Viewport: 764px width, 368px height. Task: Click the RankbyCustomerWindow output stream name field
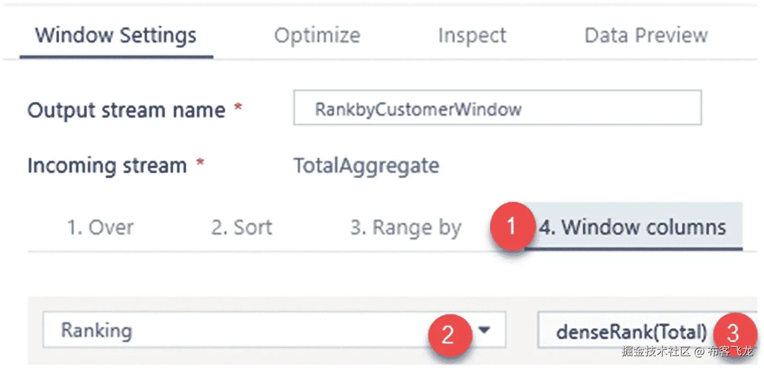click(x=497, y=108)
